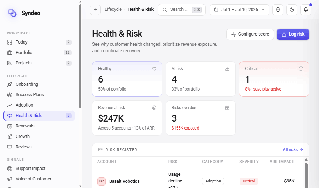Viewport: 319px width, 188px height.
Task: Click the Projects folder icon
Action: tap(9, 63)
